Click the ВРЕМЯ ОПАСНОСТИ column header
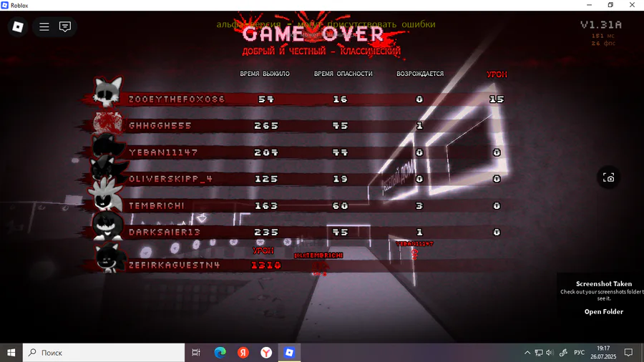This screenshot has width=644, height=362. coord(343,74)
